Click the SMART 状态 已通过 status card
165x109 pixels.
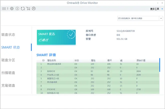[56, 37]
